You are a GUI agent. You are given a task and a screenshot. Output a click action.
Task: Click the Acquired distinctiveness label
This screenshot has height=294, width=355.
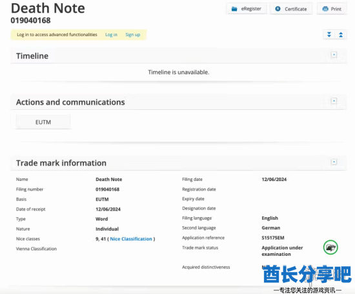tap(206, 268)
